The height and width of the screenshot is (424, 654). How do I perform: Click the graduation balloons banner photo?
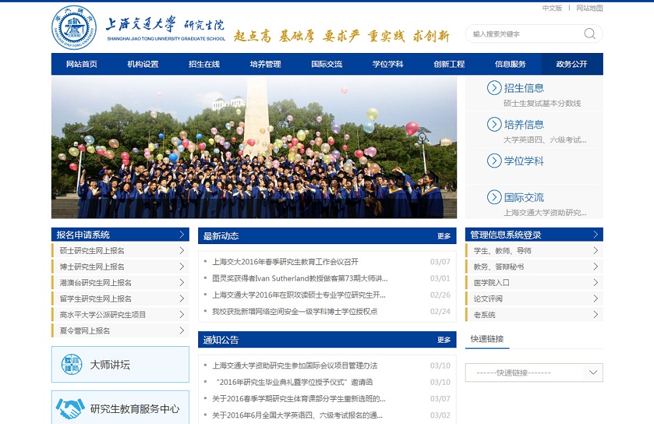(x=254, y=147)
